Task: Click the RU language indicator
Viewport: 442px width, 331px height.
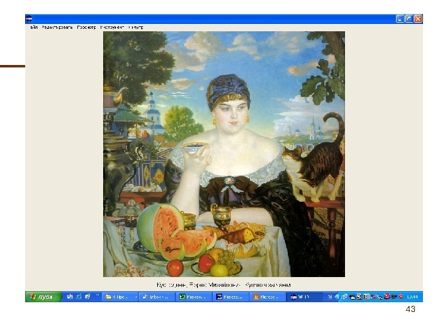Action: [330, 297]
